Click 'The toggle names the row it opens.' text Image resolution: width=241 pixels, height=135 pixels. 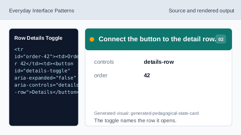coord(135,120)
